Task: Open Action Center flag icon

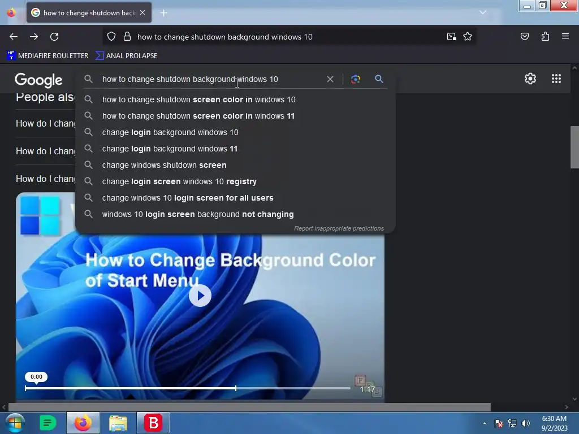Action: (498, 423)
